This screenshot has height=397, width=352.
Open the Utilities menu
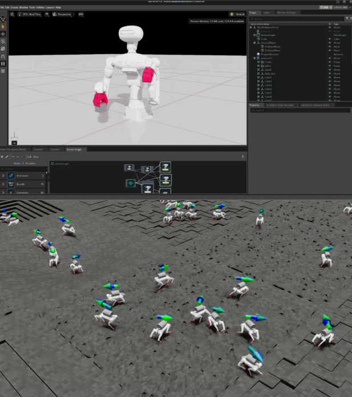[41, 7]
